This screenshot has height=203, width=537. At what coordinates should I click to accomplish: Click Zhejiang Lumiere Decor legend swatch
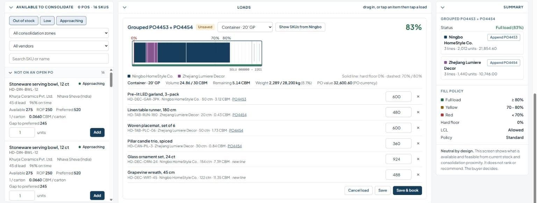pos(179,76)
